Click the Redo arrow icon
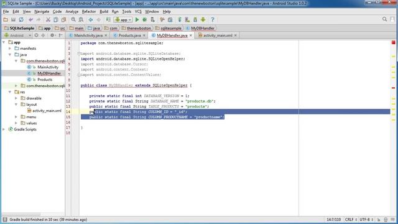The width and height of the screenshot is (398, 224). (x=39, y=19)
